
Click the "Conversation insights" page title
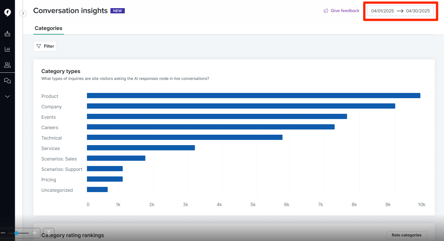70,11
